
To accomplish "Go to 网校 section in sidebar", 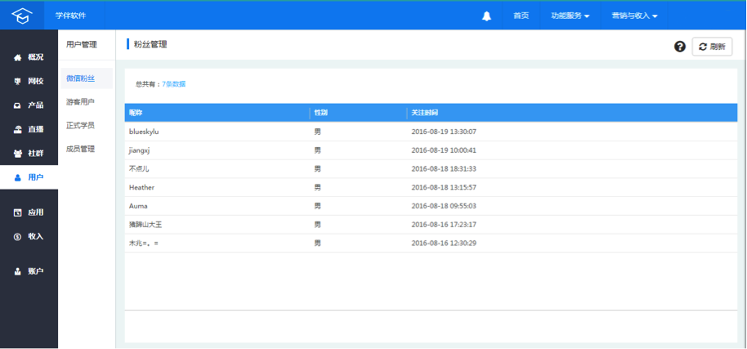I will coord(29,81).
